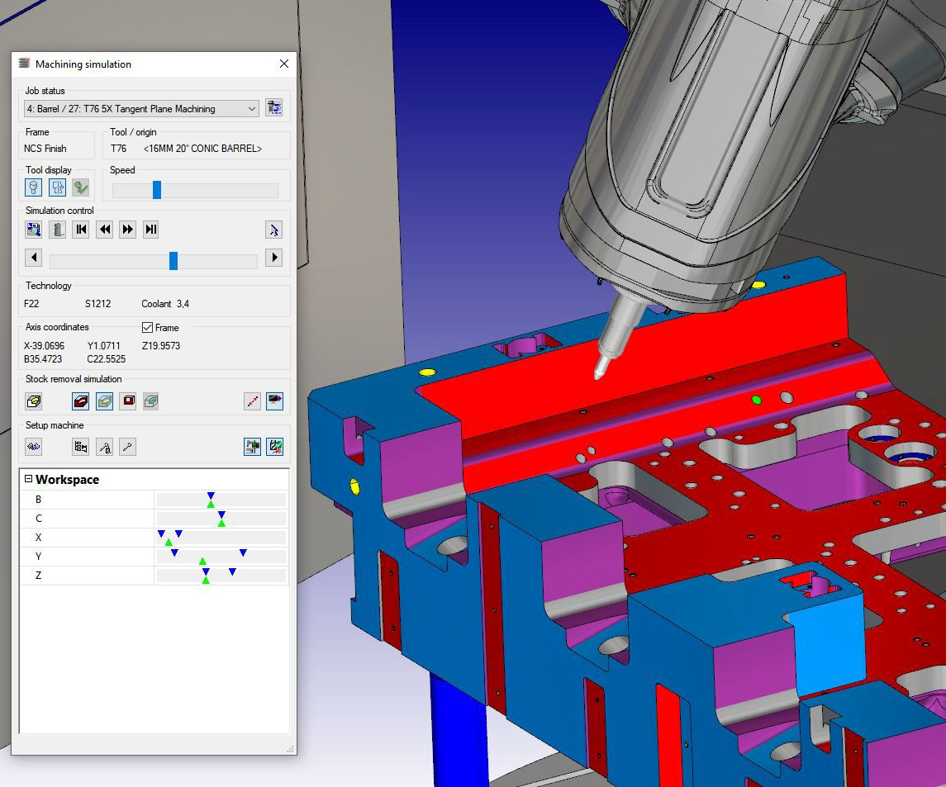Click the green-blue stock comparison icon
The width and height of the screenshot is (946, 787).
[151, 401]
